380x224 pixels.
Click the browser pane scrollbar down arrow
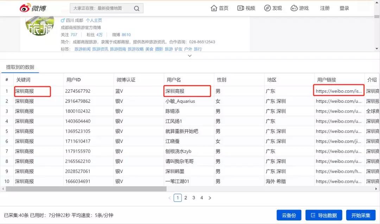tap(377, 49)
